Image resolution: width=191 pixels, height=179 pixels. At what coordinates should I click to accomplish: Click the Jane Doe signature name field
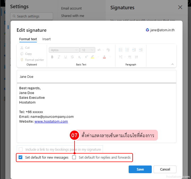coord(97,77)
